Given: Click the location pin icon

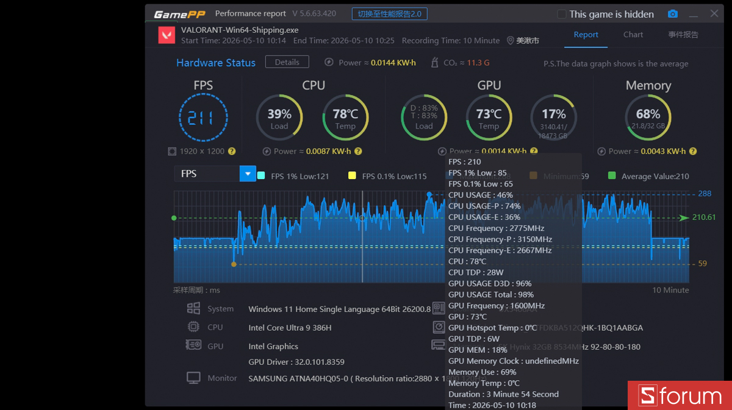Looking at the screenshot, I should [x=511, y=41].
